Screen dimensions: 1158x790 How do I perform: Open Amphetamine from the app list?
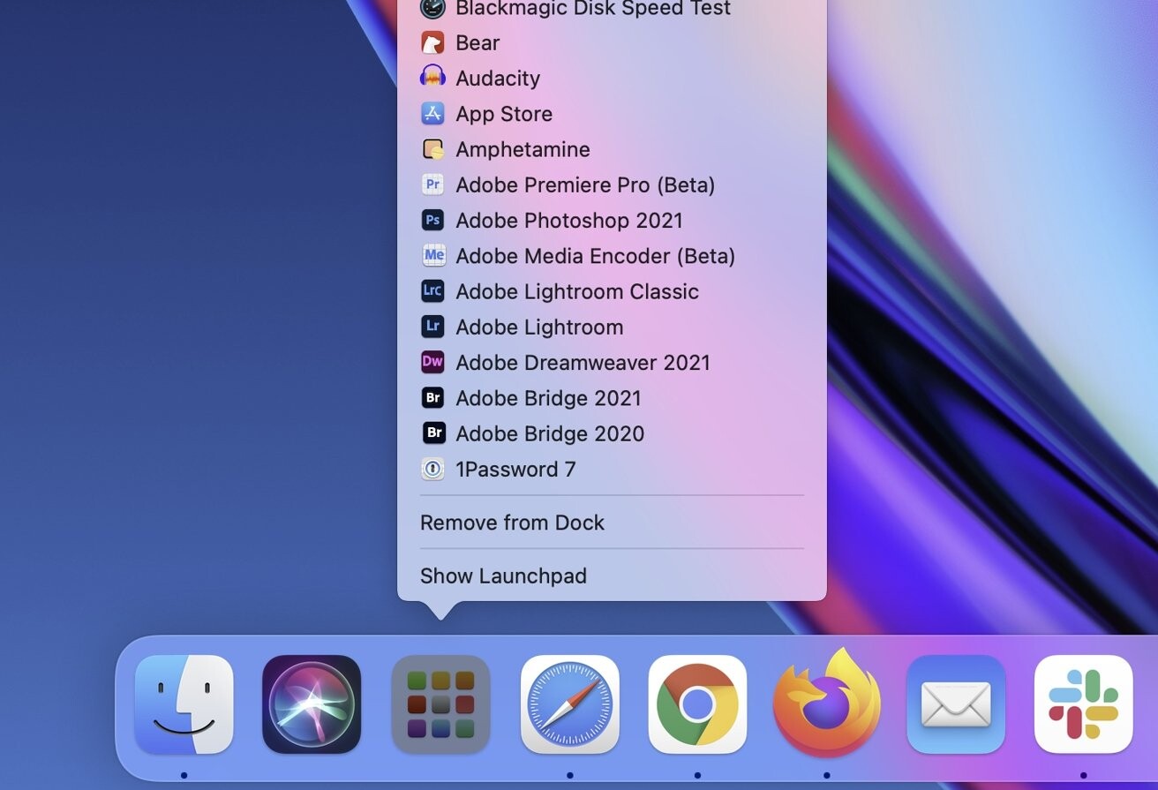tap(523, 149)
